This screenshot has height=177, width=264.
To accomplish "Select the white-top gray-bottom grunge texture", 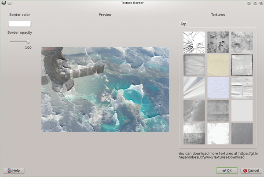I will click(194, 134).
